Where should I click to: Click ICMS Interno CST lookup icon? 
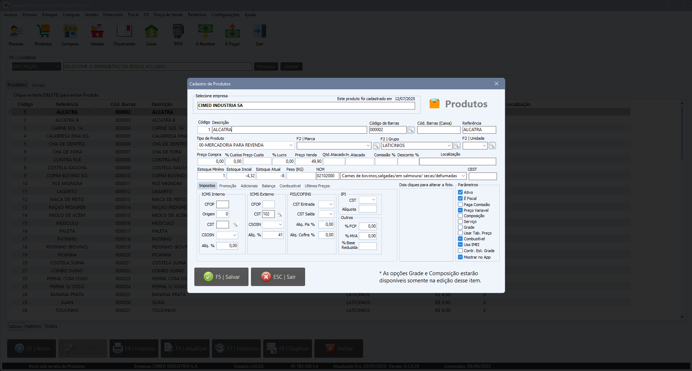click(x=235, y=224)
